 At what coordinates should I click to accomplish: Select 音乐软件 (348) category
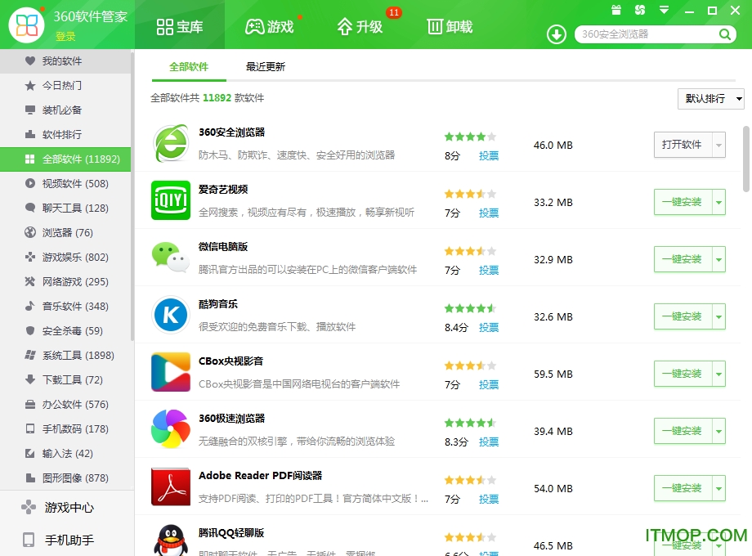click(x=65, y=306)
